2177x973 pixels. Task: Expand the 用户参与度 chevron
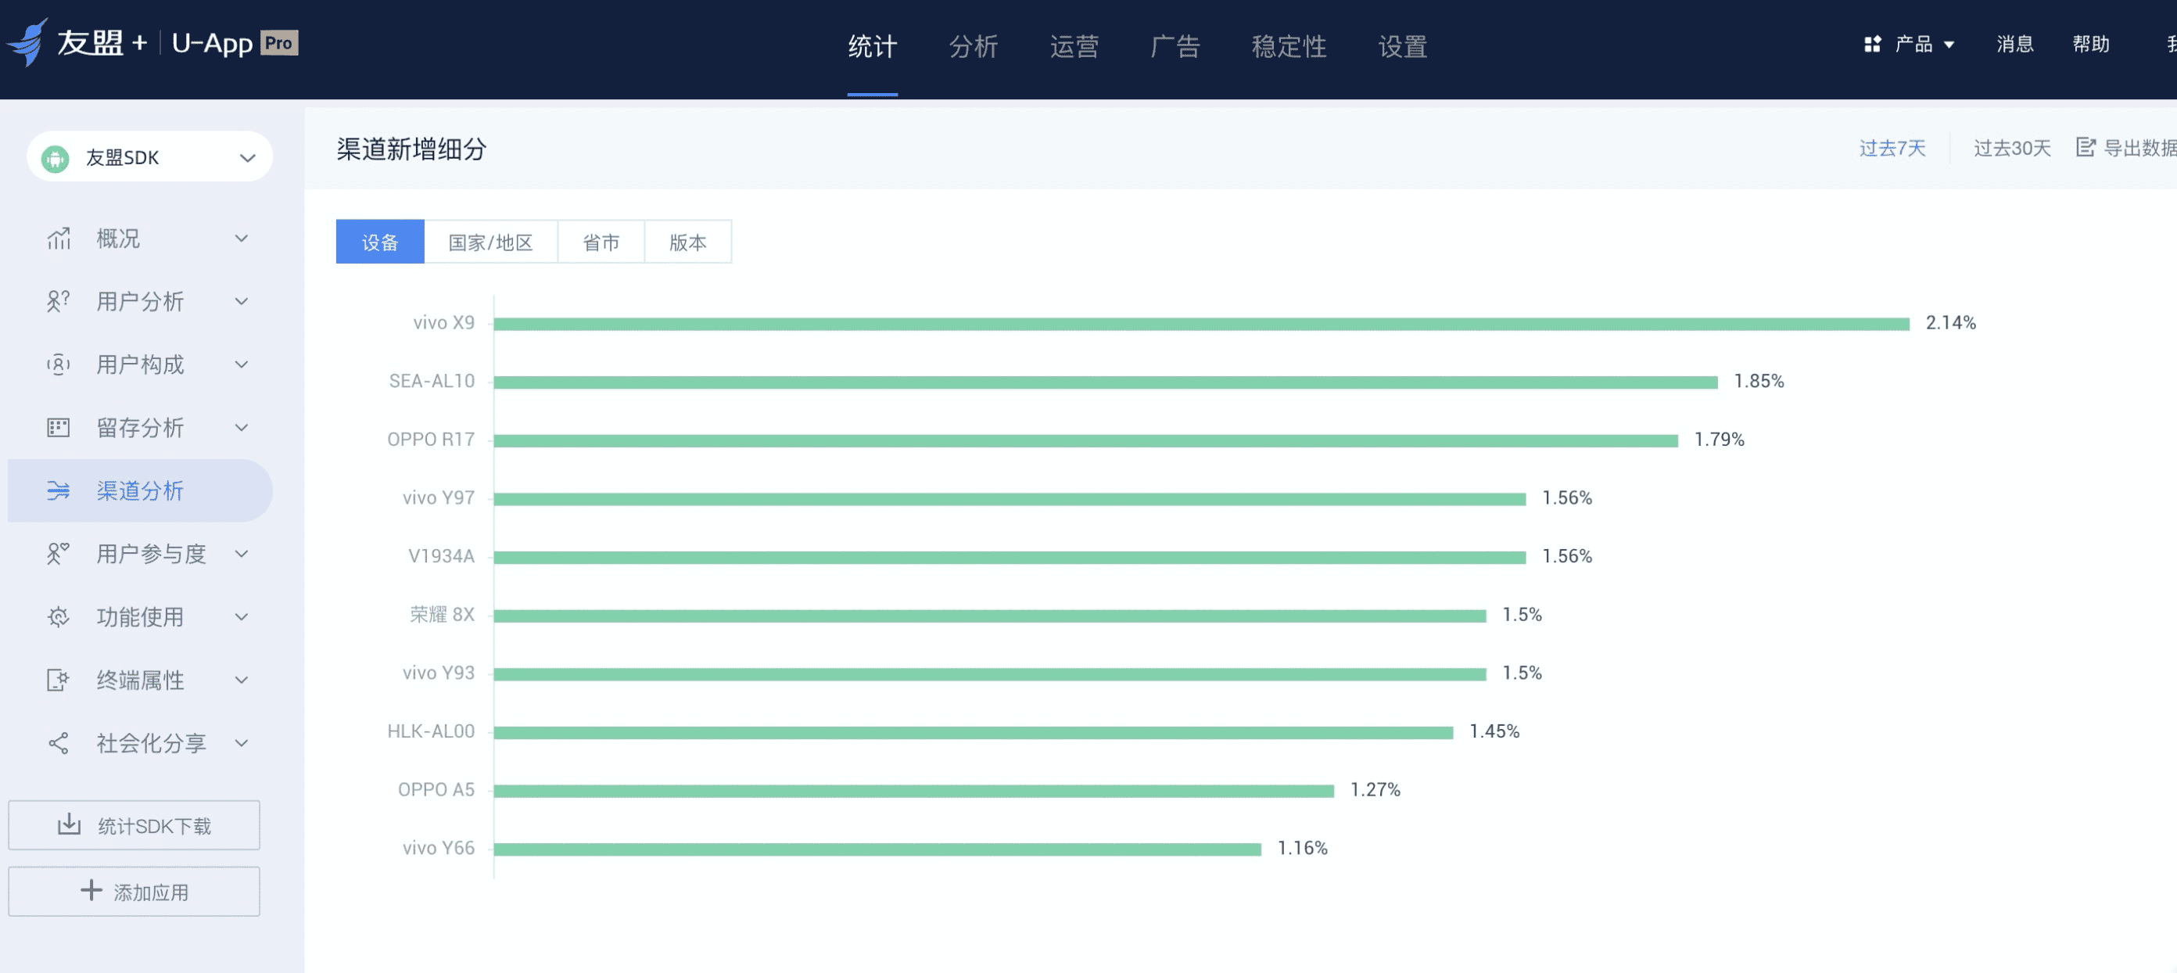pyautogui.click(x=241, y=554)
